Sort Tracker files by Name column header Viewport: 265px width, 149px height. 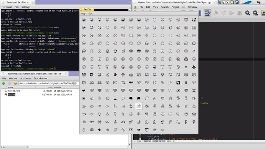[x=10, y=88]
